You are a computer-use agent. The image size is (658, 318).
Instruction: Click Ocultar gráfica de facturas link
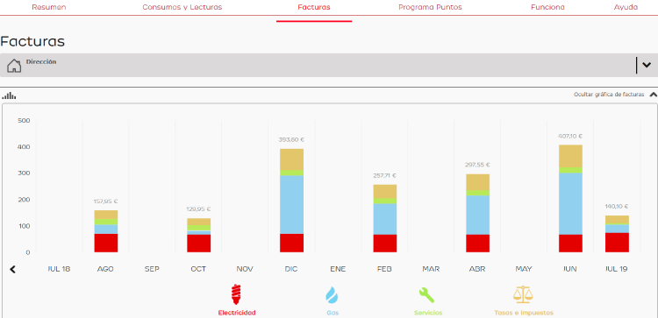pos(609,95)
